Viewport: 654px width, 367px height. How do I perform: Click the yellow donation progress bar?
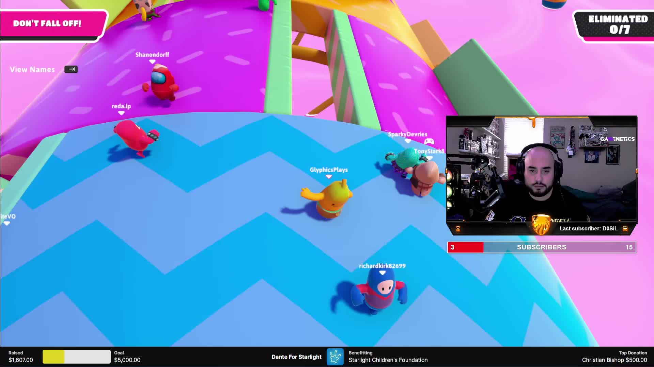pos(76,357)
